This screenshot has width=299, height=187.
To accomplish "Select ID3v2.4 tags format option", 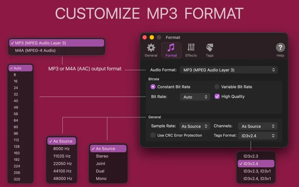I will [x=256, y=163].
